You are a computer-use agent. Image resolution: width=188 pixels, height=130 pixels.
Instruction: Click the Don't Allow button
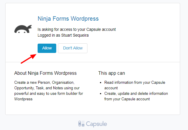73,48
